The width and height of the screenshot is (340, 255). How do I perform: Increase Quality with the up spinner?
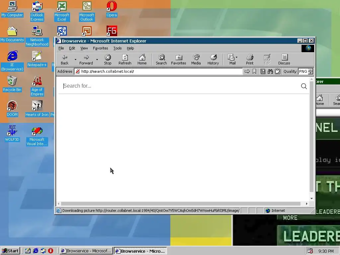pos(311,70)
